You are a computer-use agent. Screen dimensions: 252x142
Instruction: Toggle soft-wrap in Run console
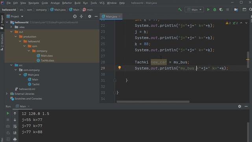(15, 126)
